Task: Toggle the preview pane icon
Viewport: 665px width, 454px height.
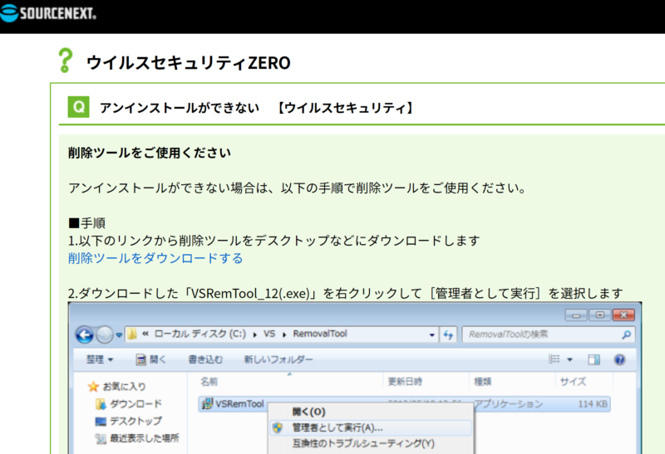Action: pyautogui.click(x=594, y=359)
